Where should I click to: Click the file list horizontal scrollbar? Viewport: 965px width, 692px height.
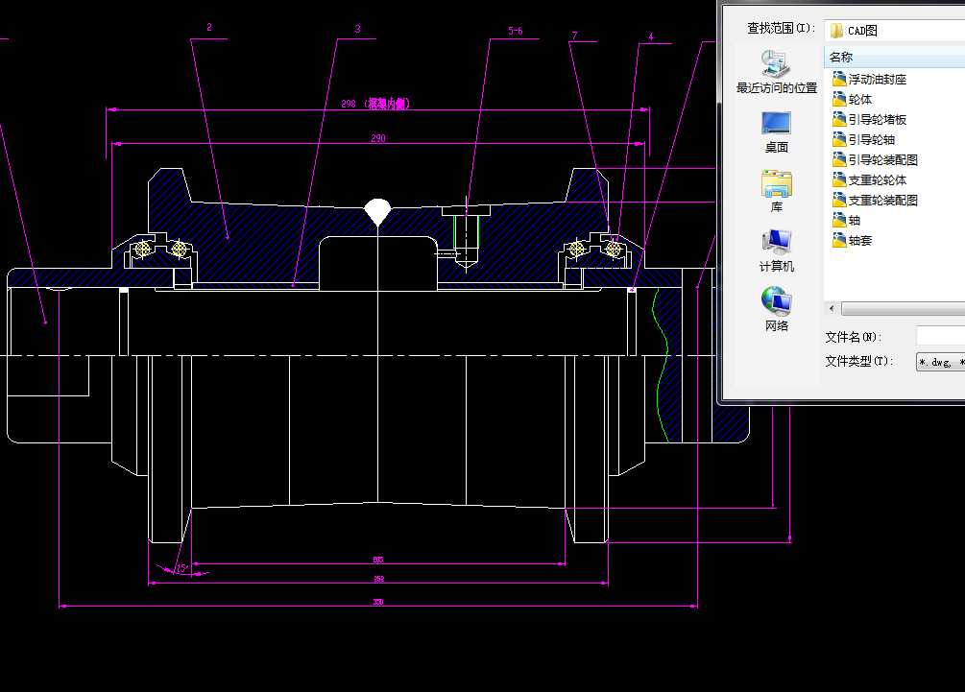tap(903, 308)
